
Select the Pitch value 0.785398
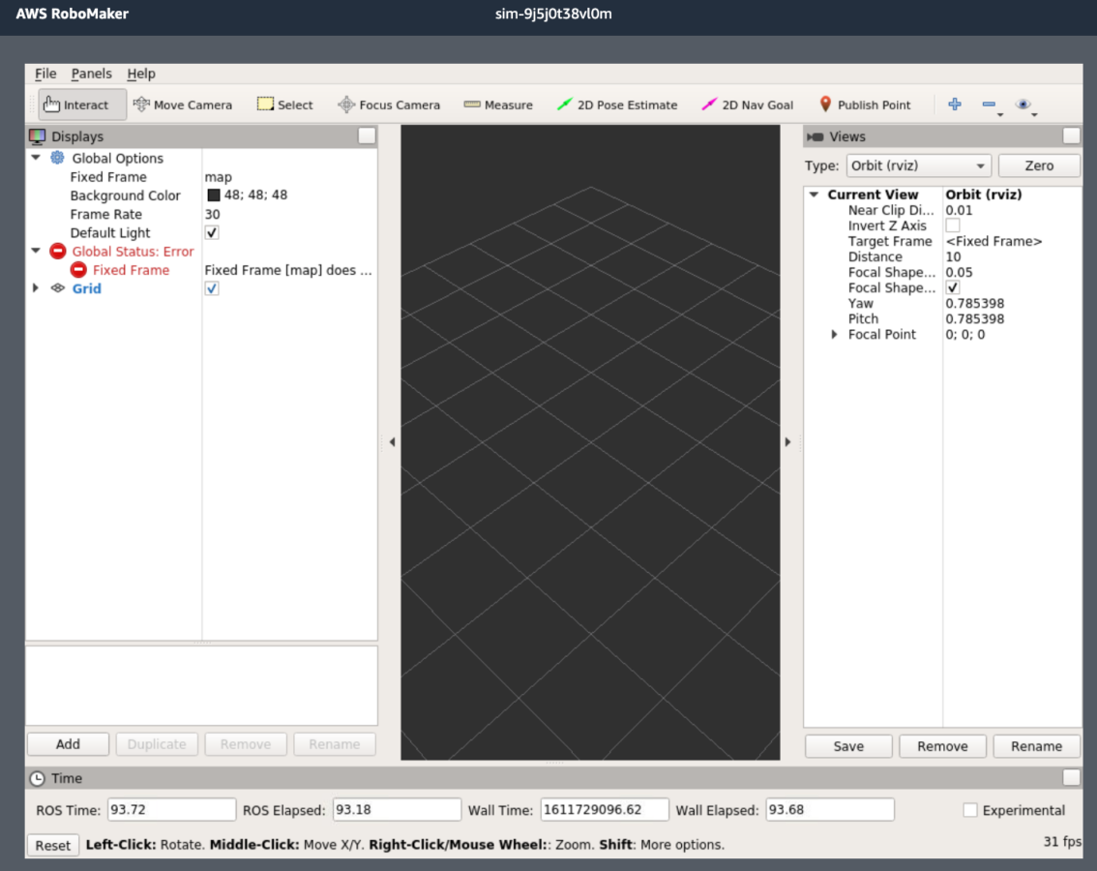974,318
